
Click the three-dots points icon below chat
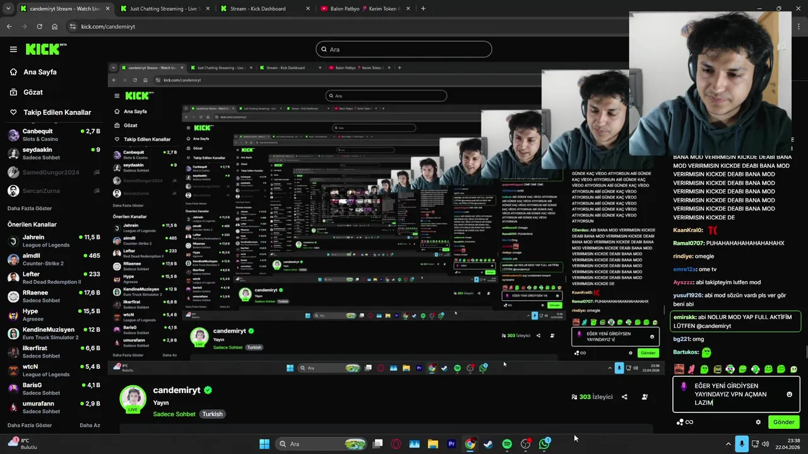pos(680,422)
